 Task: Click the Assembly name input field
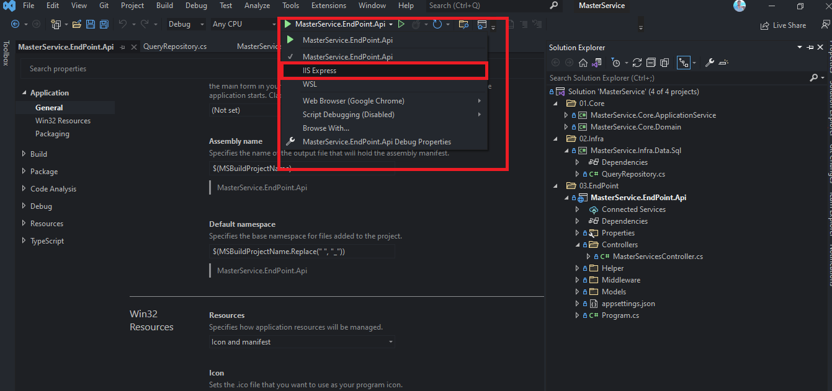coord(302,169)
